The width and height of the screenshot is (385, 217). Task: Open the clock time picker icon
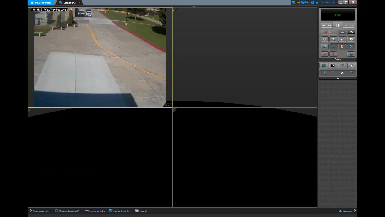[325, 39]
